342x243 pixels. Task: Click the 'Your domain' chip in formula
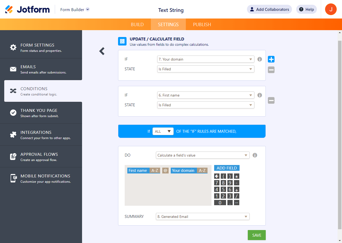(x=184, y=171)
